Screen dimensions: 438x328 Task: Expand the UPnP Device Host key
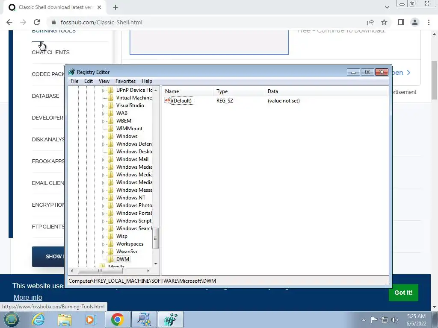[x=103, y=91]
